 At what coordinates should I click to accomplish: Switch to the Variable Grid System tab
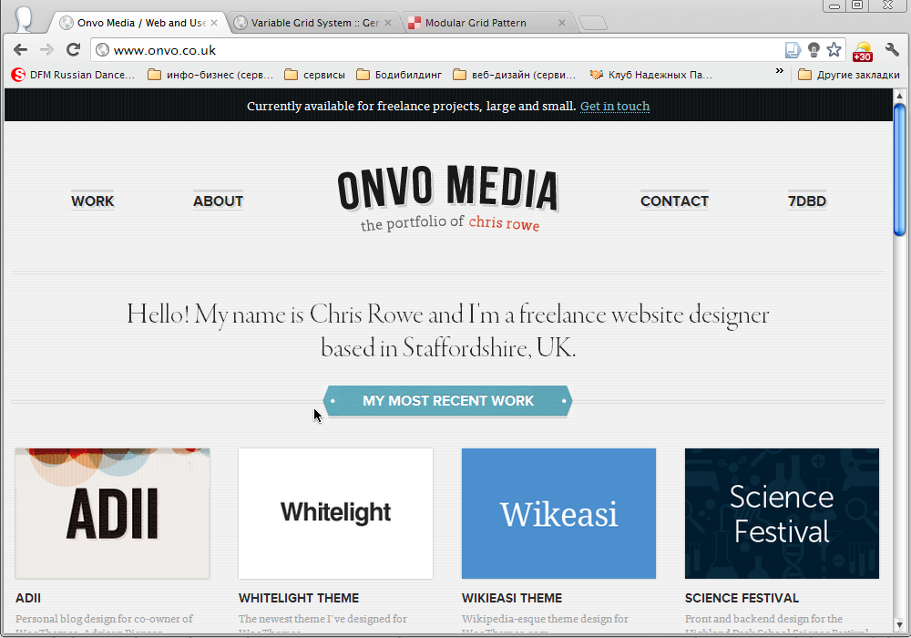tap(313, 23)
